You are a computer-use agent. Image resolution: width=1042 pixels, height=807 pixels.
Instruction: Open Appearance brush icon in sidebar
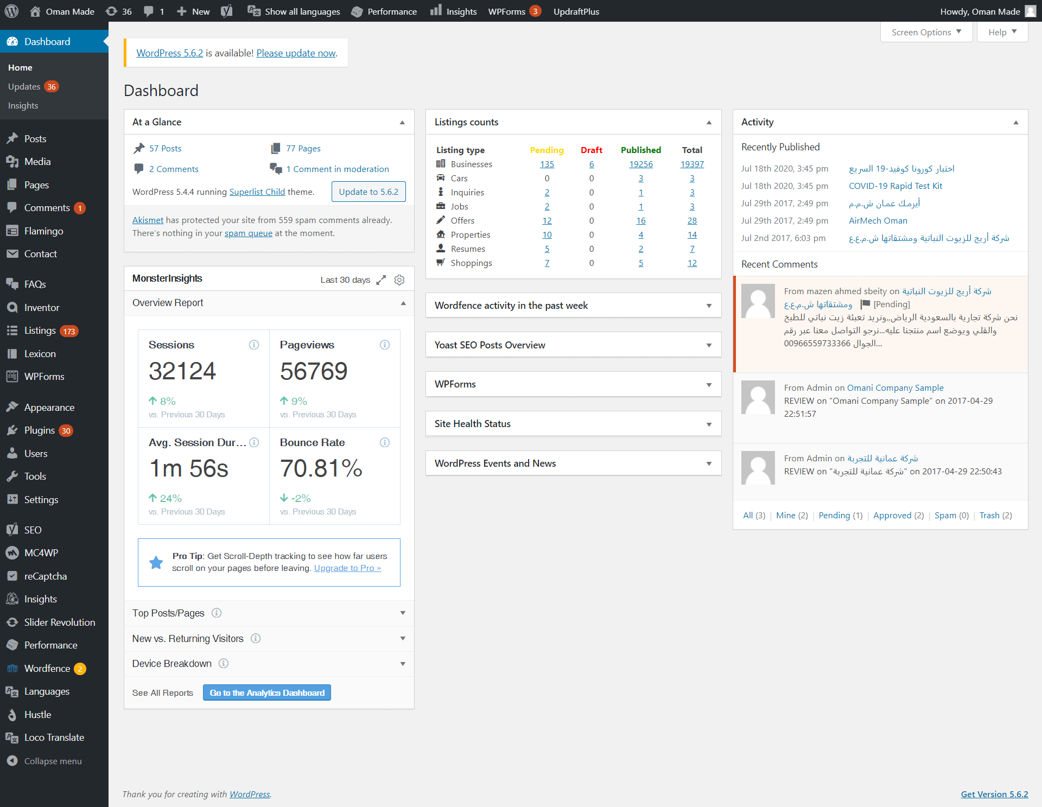[x=12, y=408]
